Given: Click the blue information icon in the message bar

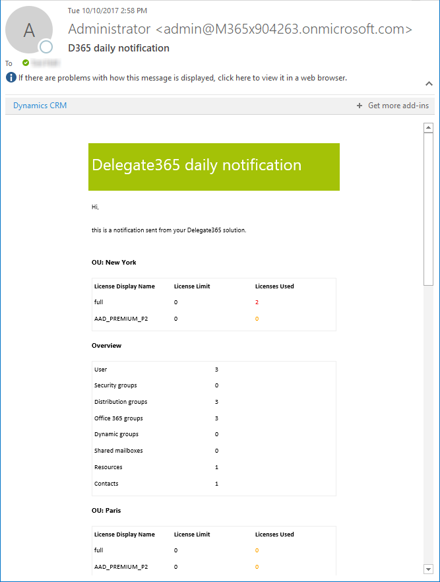Looking at the screenshot, I should [11, 78].
